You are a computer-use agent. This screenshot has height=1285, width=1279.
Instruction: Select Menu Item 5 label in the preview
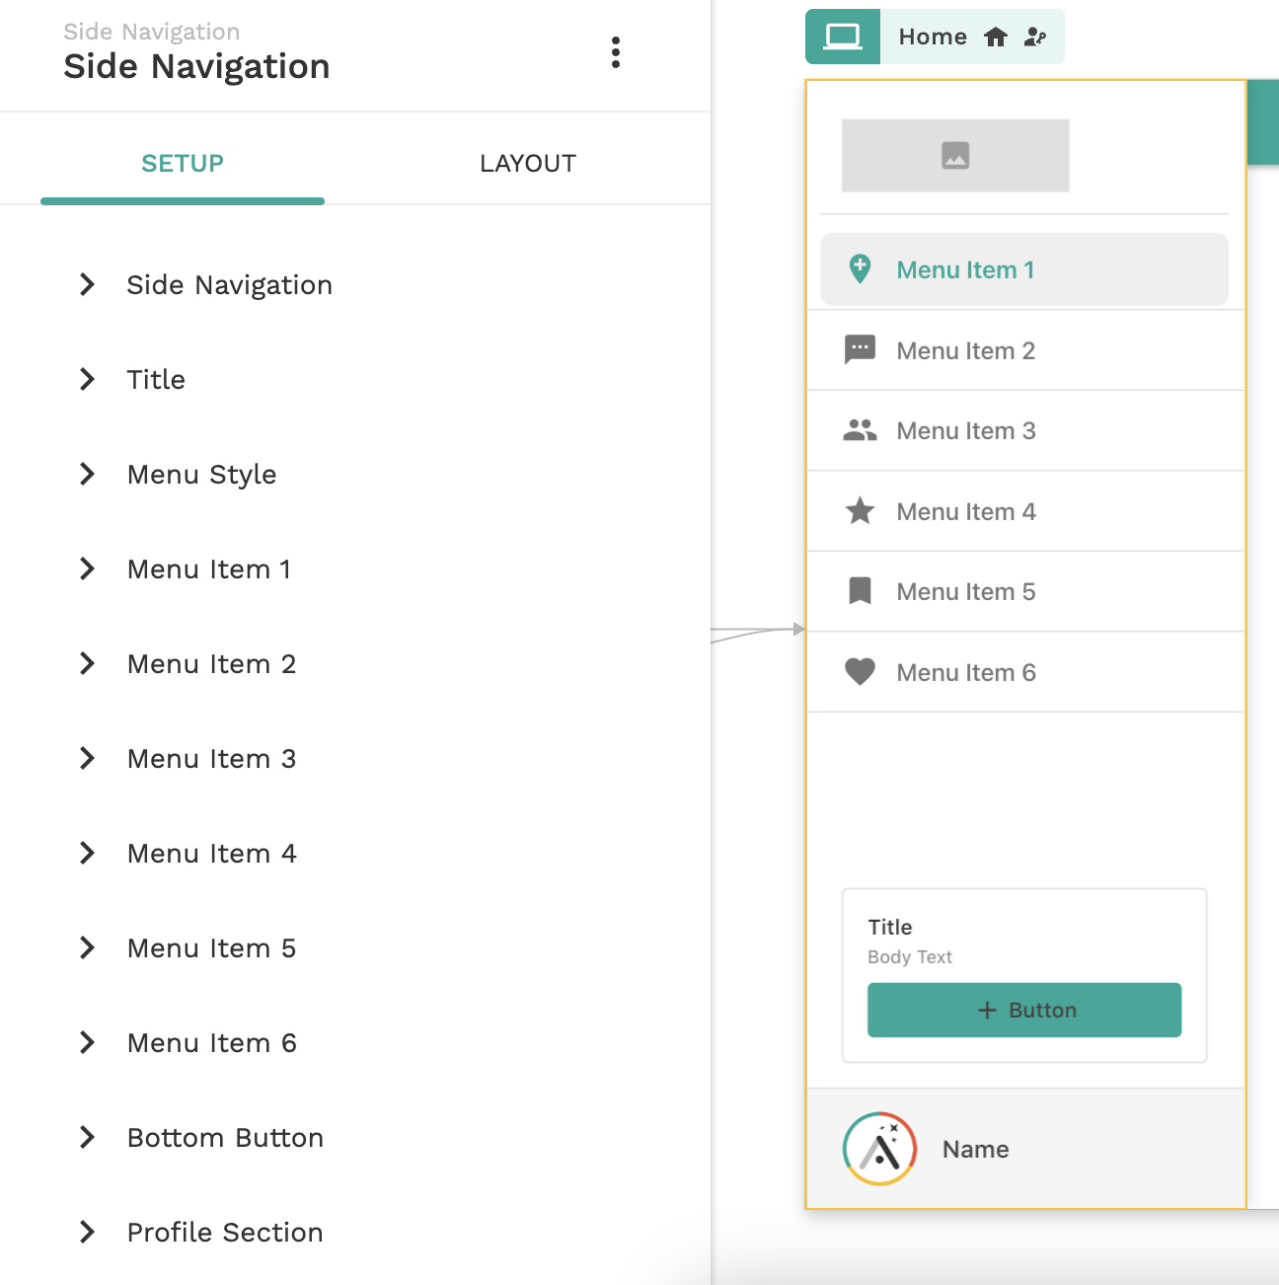coord(966,591)
